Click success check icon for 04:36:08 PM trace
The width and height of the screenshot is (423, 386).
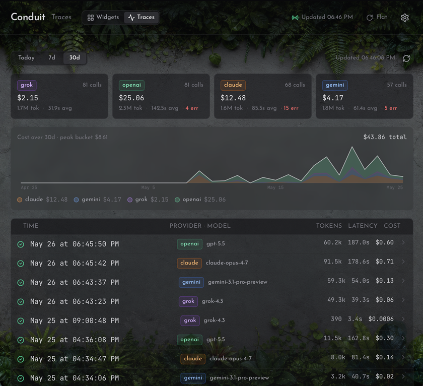[x=21, y=340]
